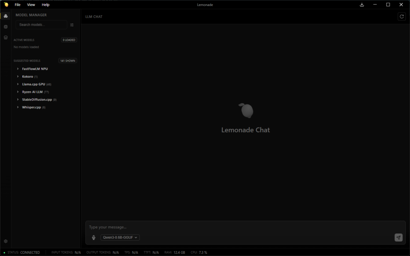Open model filter options beside search box
Screen dimensions: 410x256
pos(72,25)
